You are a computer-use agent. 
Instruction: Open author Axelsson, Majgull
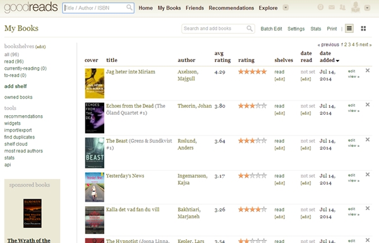(x=188, y=75)
